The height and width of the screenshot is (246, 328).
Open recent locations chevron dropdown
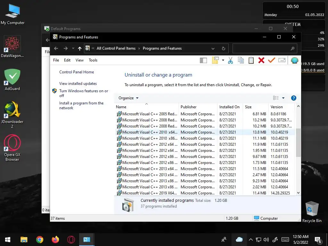73,48
